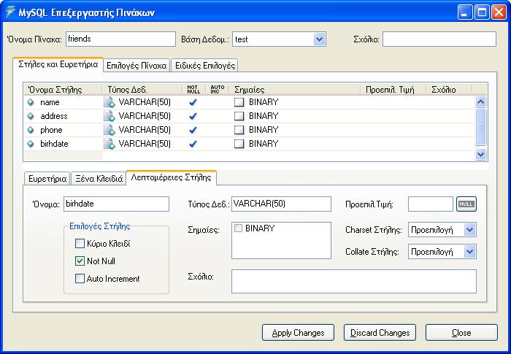Toggle the Not Null checkmark for birhdate row

click(x=193, y=144)
